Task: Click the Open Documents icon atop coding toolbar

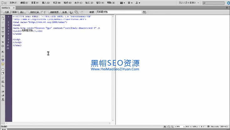Action: click(x=3, y=18)
